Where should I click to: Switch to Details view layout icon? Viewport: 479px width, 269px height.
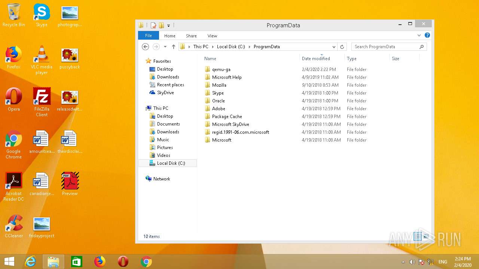click(418, 236)
